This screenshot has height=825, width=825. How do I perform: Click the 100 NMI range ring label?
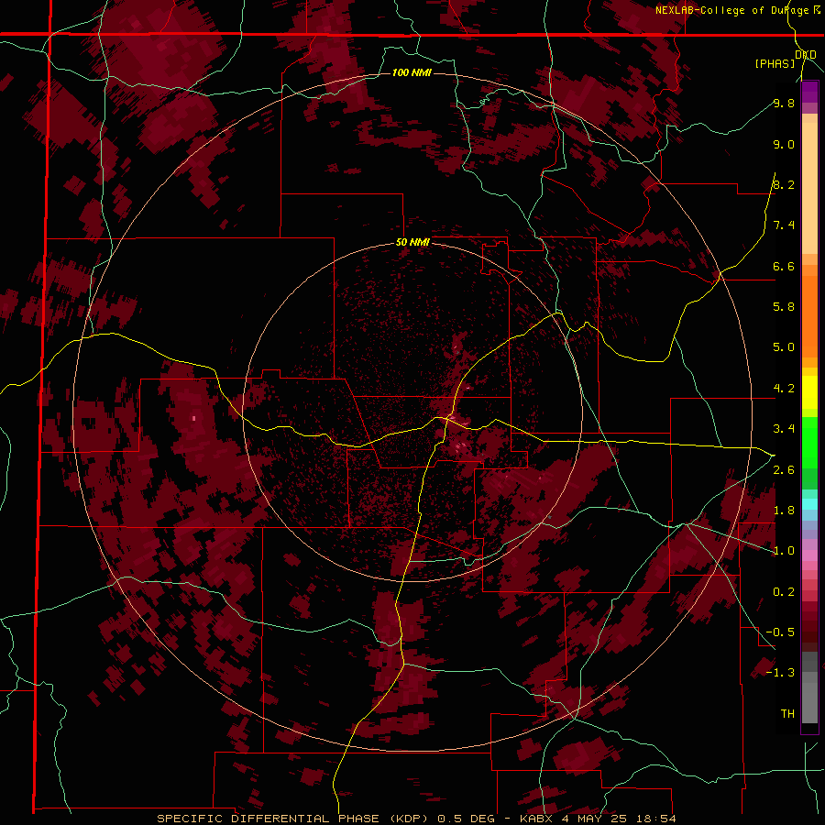412,72
